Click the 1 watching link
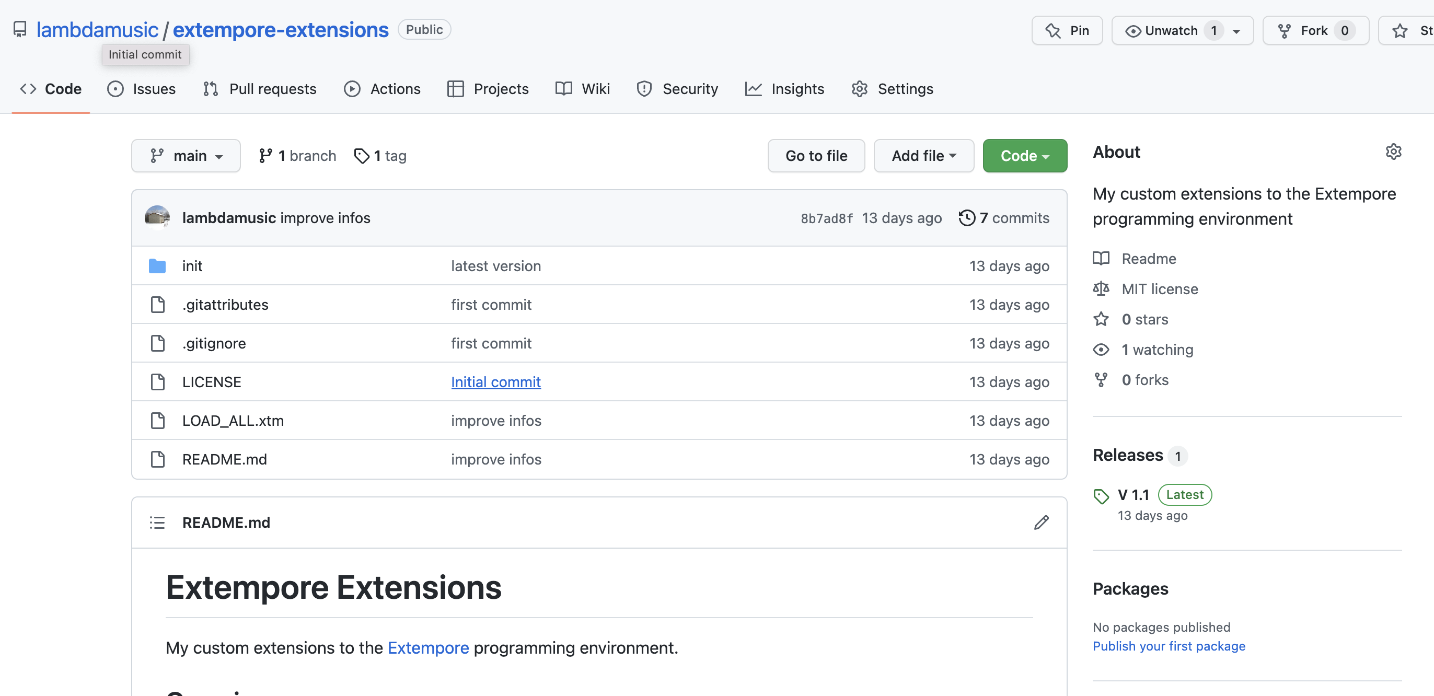This screenshot has height=696, width=1434. point(1158,350)
